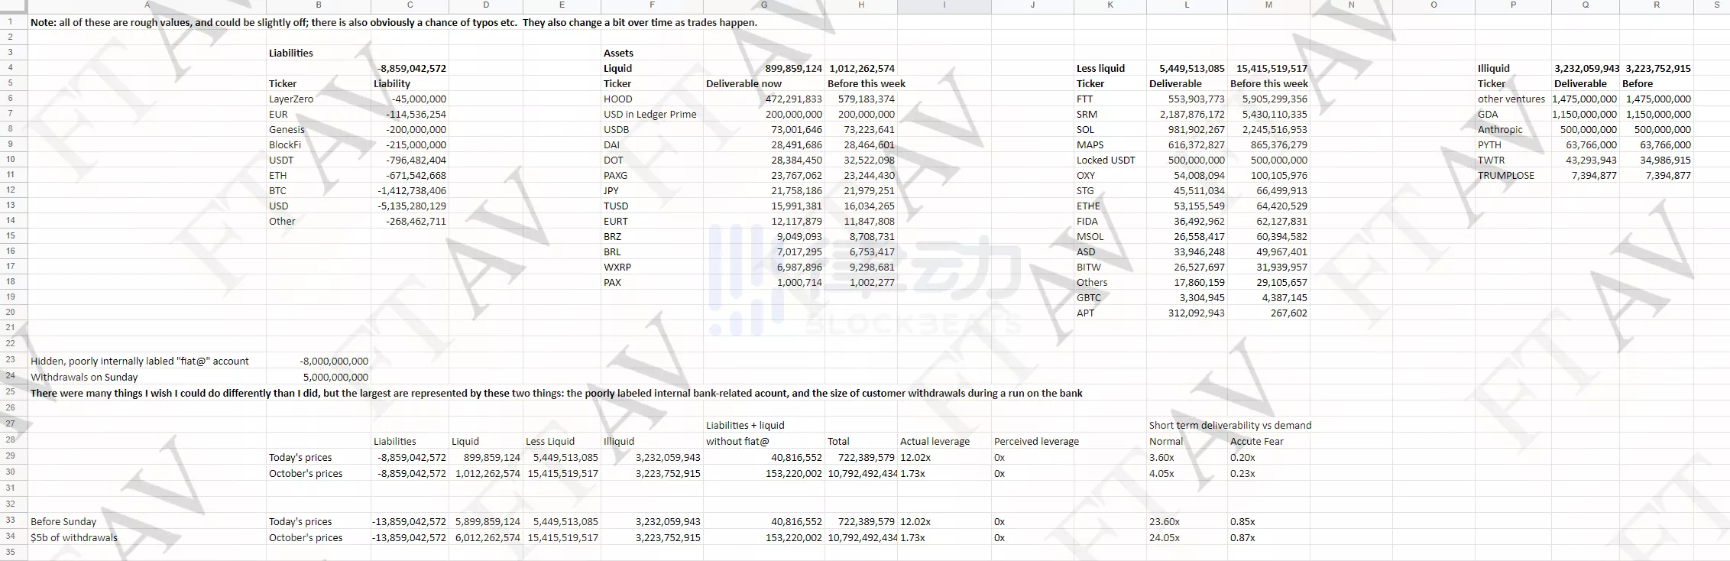Click the 0.87x value cell
This screenshot has height=561, width=1730.
1242,537
